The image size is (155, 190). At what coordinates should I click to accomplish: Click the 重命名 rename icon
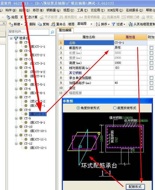53,24
